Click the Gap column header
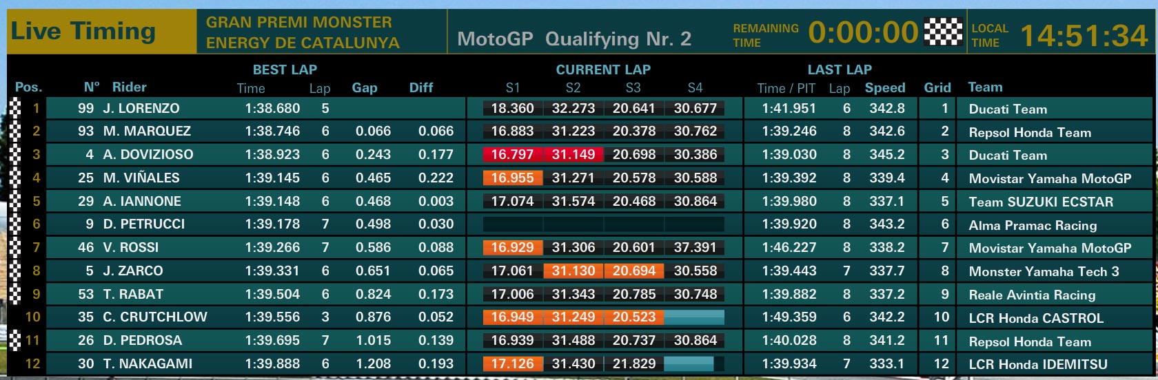This screenshot has width=1158, height=380. pyautogui.click(x=365, y=87)
